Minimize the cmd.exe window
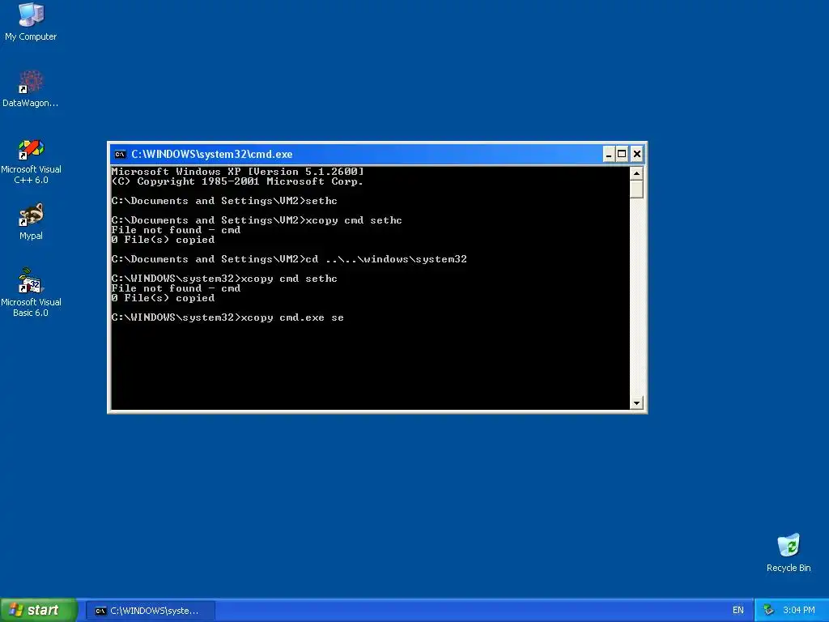829x622 pixels. click(609, 154)
